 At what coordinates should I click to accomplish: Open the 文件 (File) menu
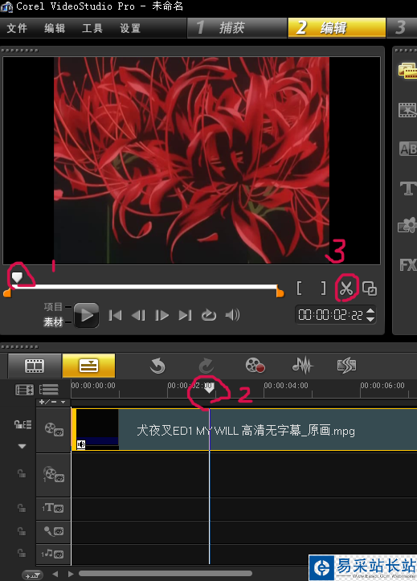pyautogui.click(x=17, y=28)
